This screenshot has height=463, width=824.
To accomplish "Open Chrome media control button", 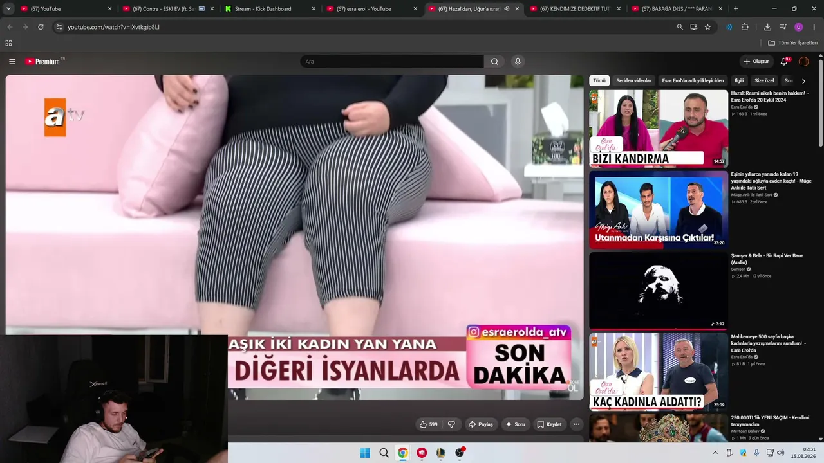I will 783,27.
